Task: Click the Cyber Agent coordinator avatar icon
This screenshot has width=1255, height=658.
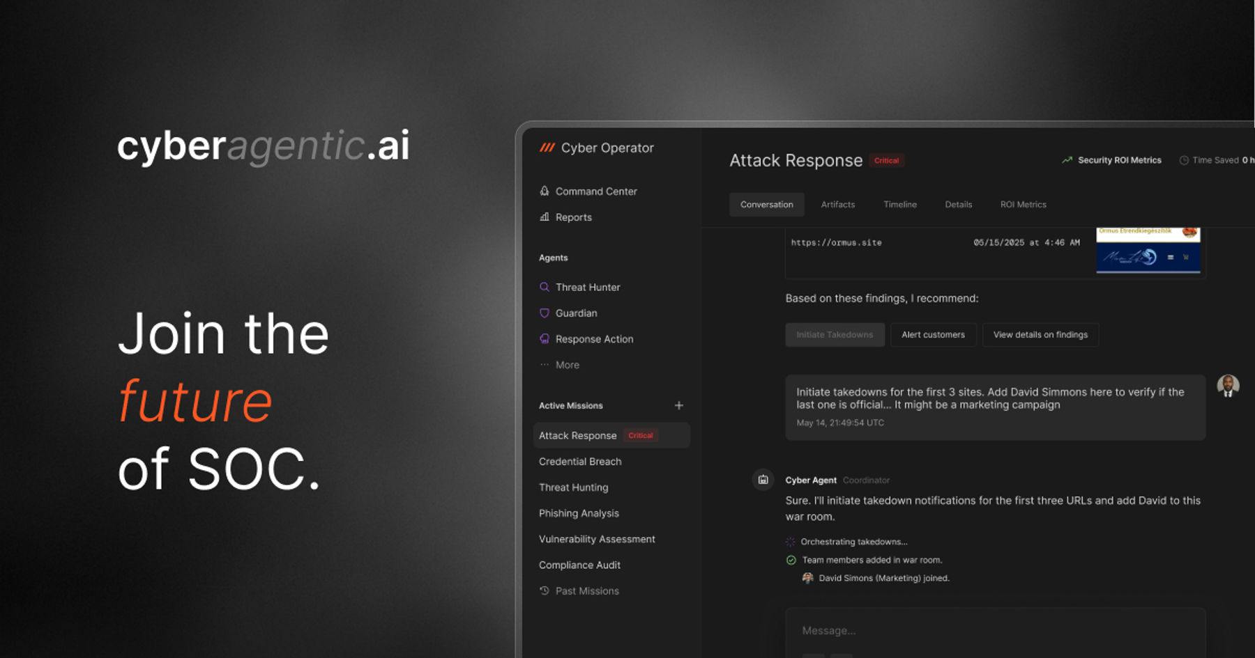Action: point(762,480)
